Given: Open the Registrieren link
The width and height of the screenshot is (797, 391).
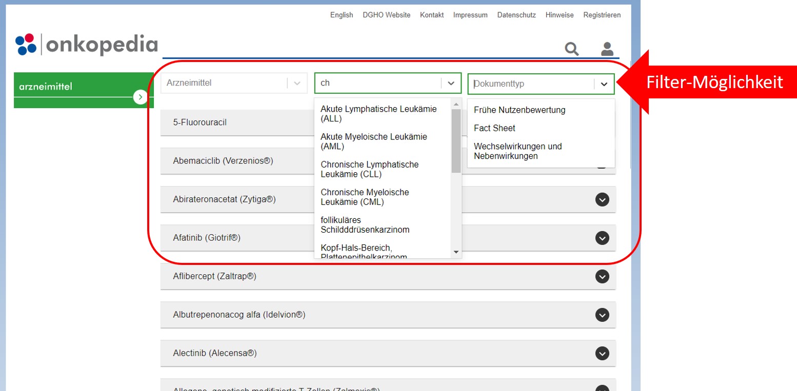Looking at the screenshot, I should tap(602, 15).
